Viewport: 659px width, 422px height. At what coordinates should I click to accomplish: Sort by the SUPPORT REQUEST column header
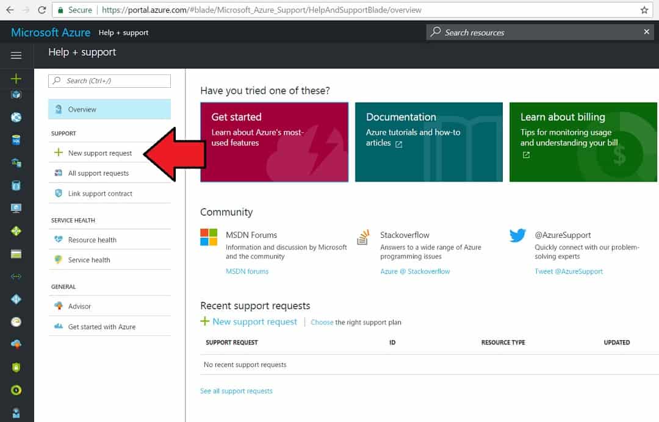pos(232,342)
